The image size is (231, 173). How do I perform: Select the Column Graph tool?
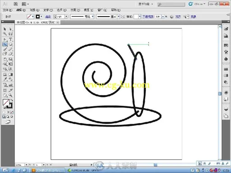click(x=10, y=85)
